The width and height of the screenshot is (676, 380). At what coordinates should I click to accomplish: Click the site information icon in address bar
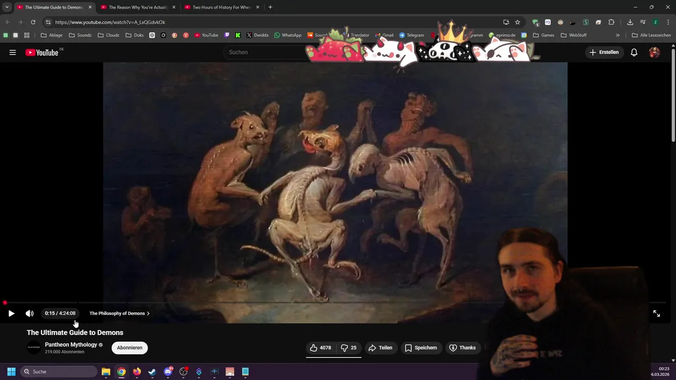[x=48, y=22]
